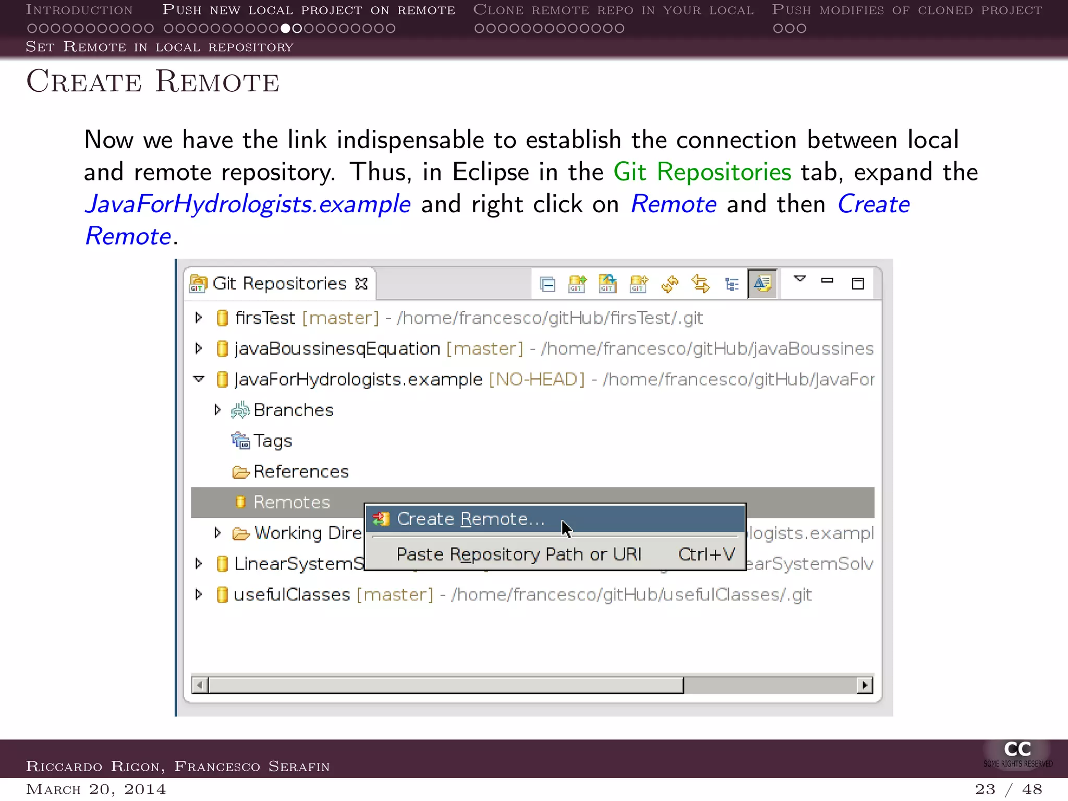Select the usefulClasses repository entry
Screen dimensions: 1068x801
click(x=292, y=594)
